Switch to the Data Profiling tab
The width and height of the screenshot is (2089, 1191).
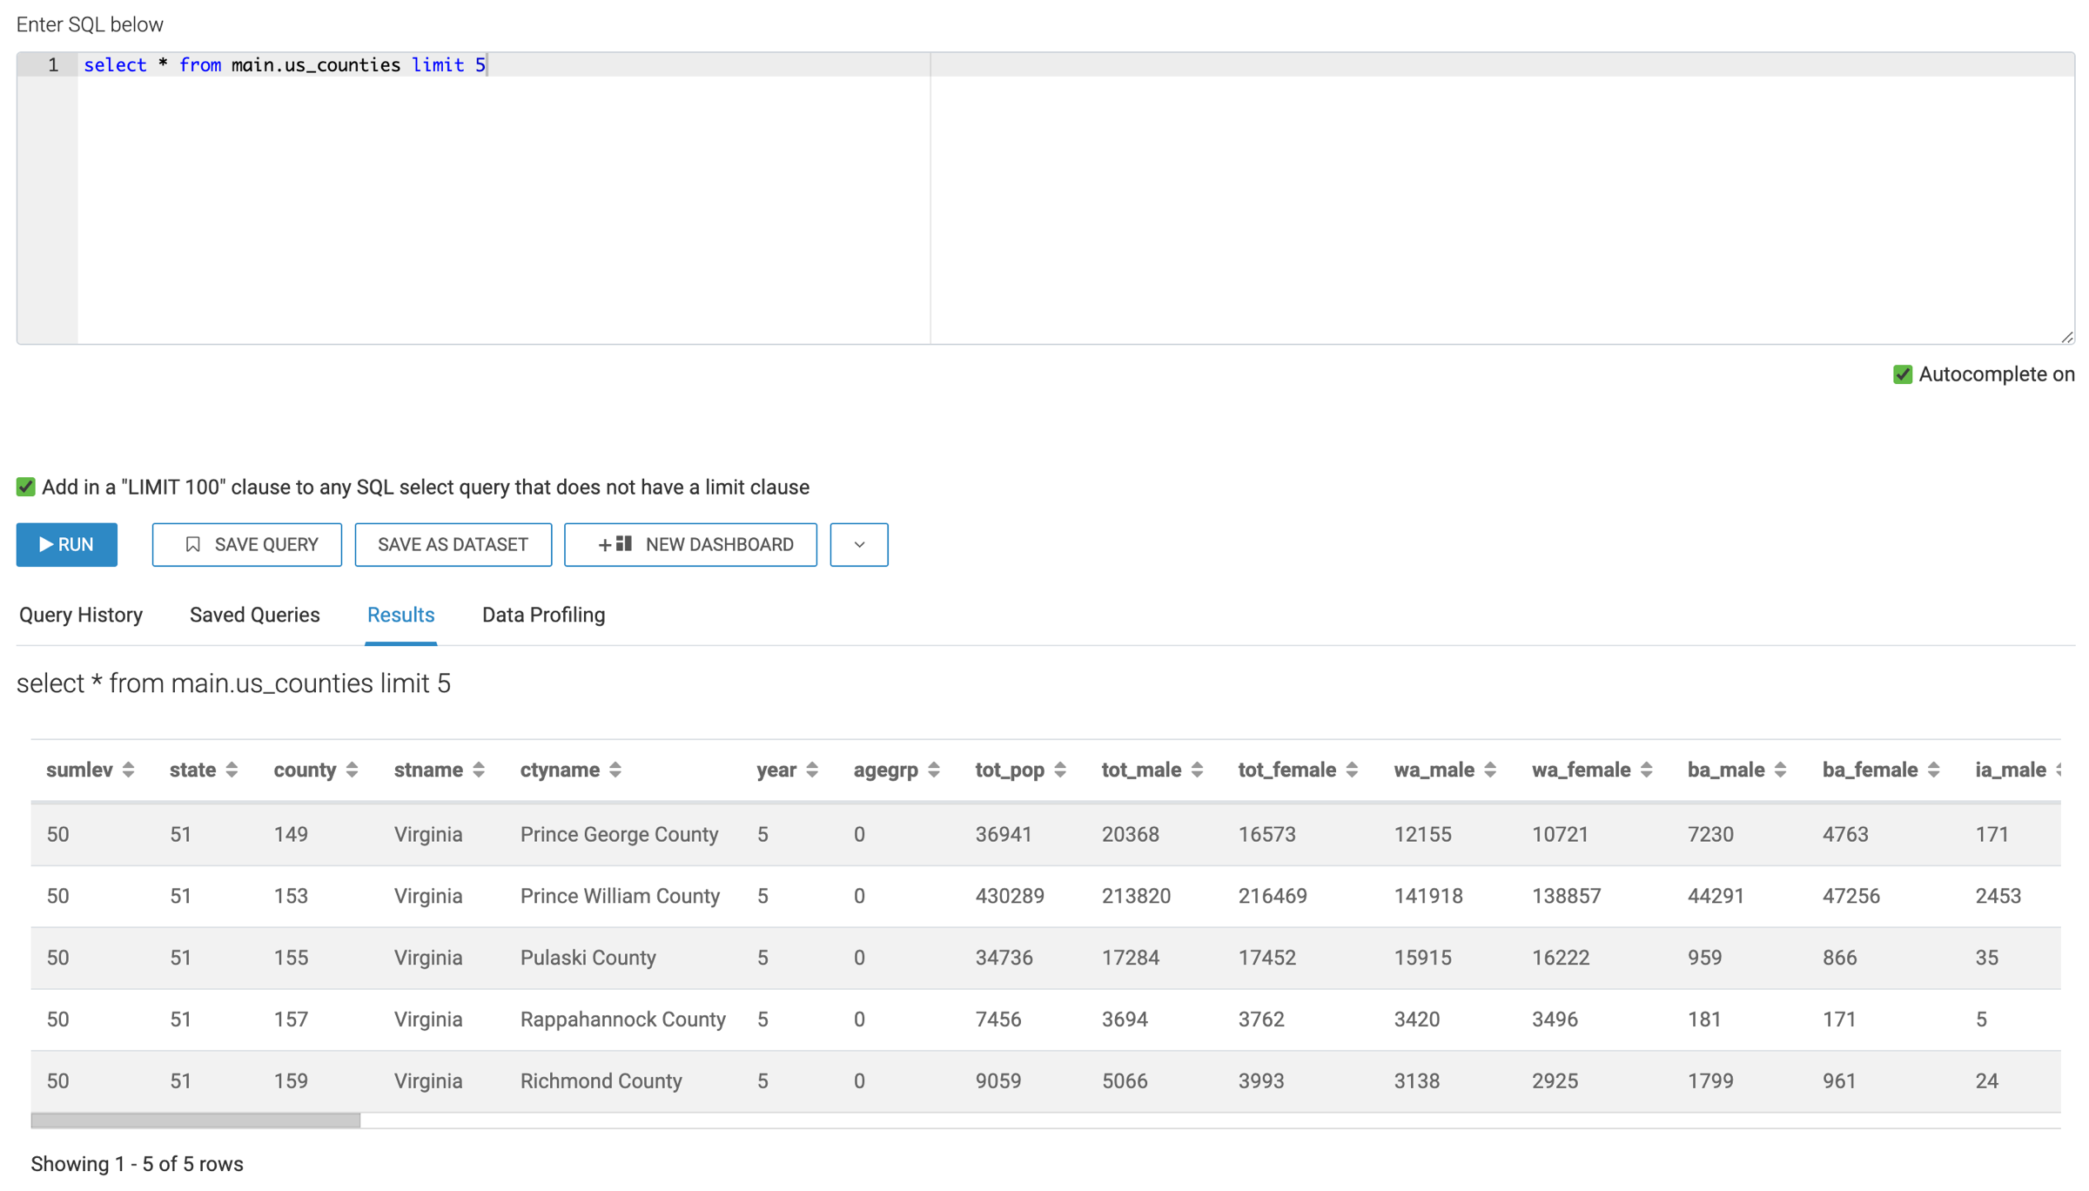543,615
